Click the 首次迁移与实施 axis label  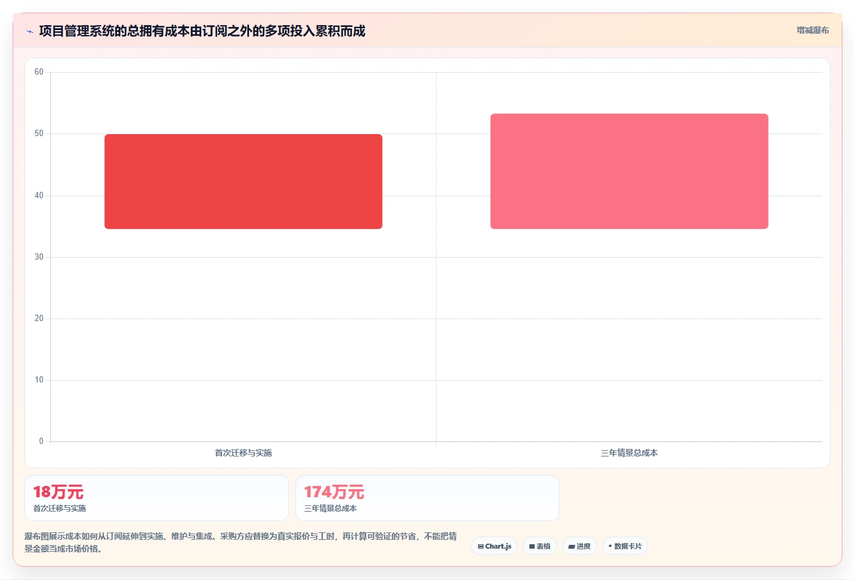(x=243, y=453)
